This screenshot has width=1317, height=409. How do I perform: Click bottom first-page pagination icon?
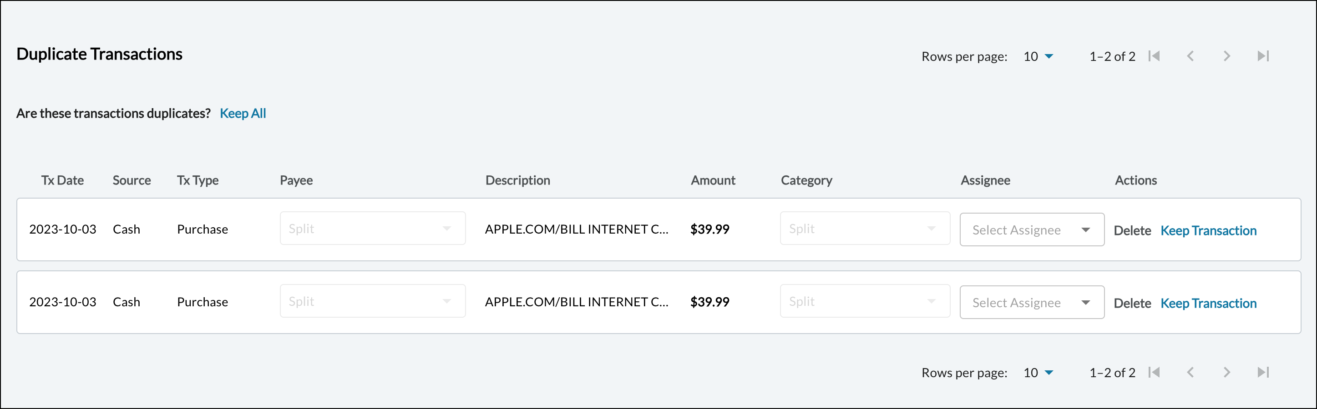(x=1154, y=372)
